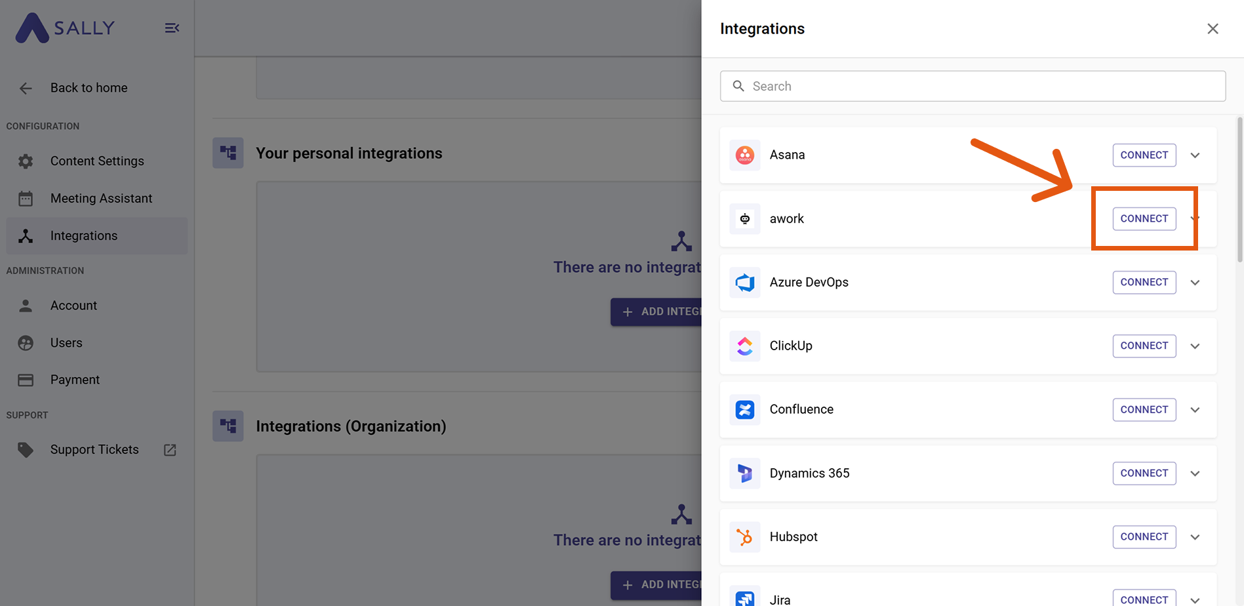Collapse the sidebar with the menu icon
This screenshot has height=606, width=1244.
(x=172, y=28)
